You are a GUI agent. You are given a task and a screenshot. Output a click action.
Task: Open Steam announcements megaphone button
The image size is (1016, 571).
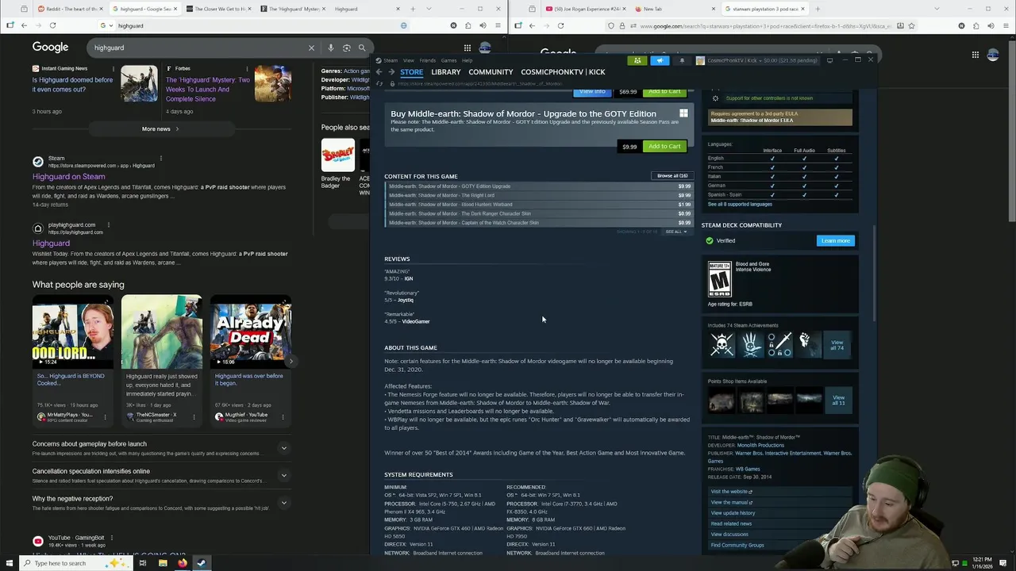660,60
